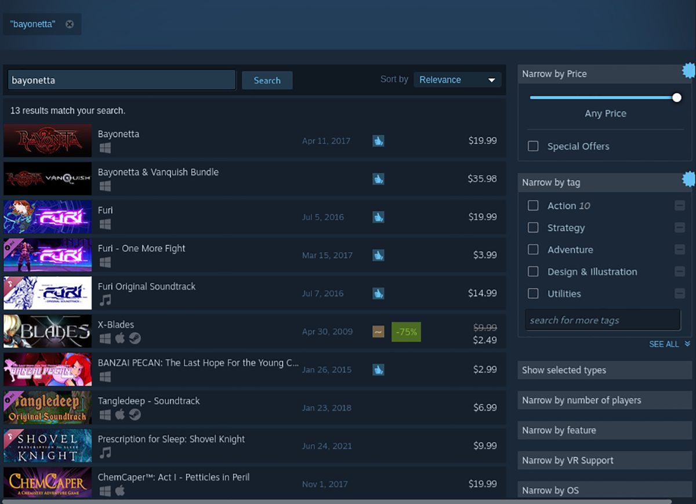
Task: Click the price range slider handle
Action: tap(677, 97)
